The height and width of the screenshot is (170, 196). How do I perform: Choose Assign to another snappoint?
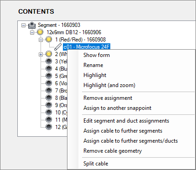tap(117, 108)
